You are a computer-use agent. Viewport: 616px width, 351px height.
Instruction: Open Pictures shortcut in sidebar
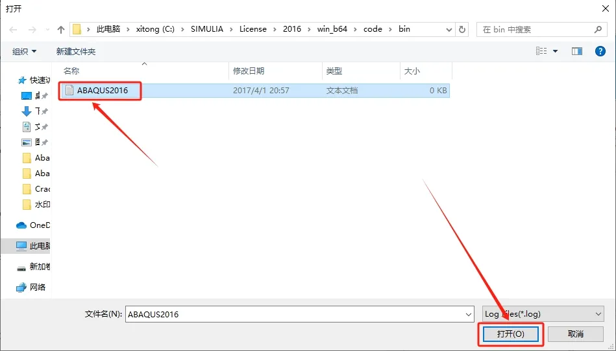[34, 142]
